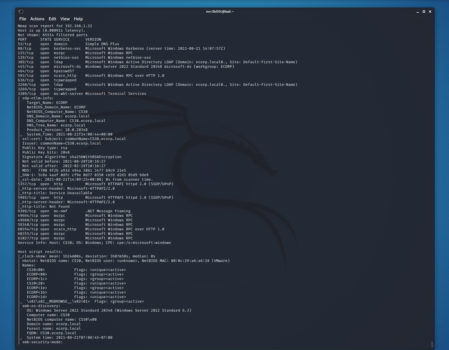This screenshot has height=350, width=449.
Task: Click the 88/tcp kerberos-sec line
Action: click(121, 49)
